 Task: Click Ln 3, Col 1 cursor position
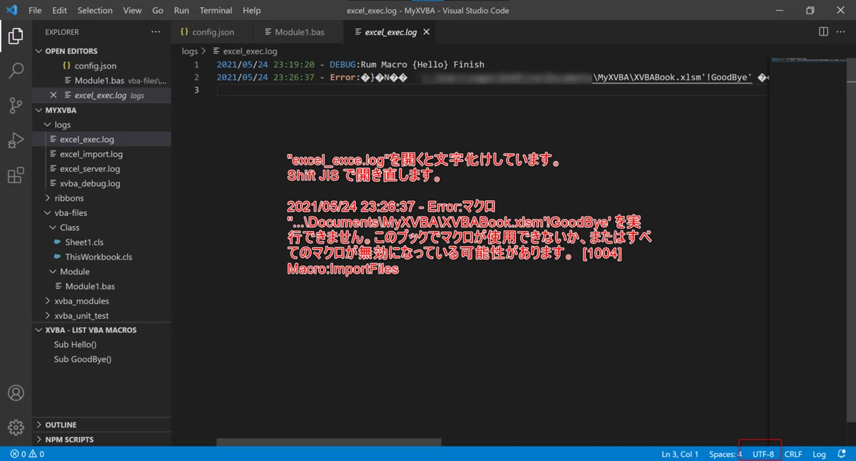[680, 454]
